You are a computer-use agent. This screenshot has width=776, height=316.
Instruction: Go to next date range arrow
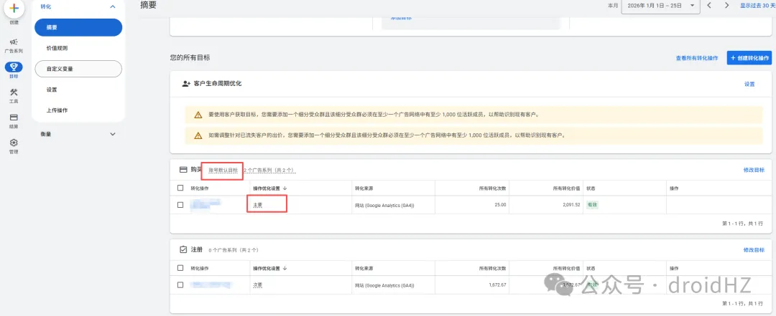coord(726,6)
